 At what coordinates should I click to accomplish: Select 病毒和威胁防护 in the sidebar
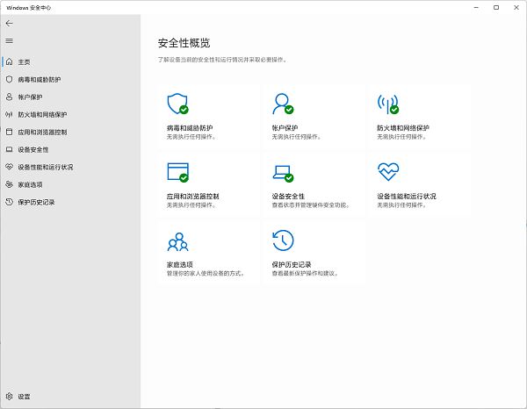pos(40,80)
